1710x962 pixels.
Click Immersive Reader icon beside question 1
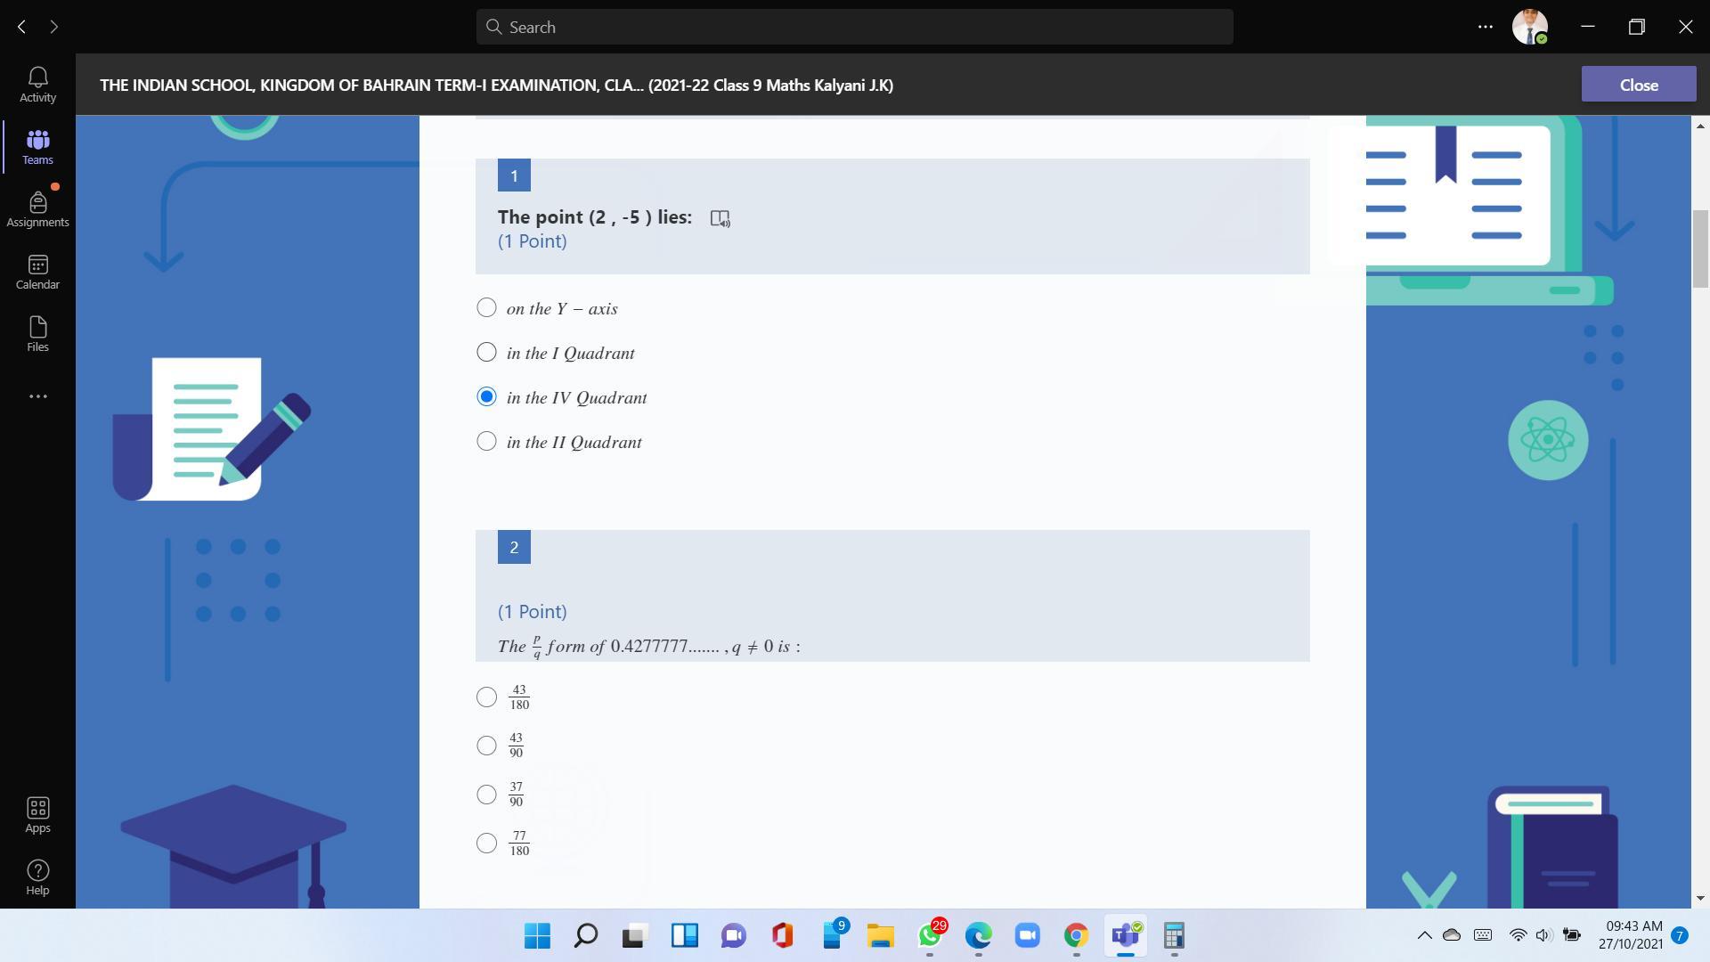(x=720, y=218)
